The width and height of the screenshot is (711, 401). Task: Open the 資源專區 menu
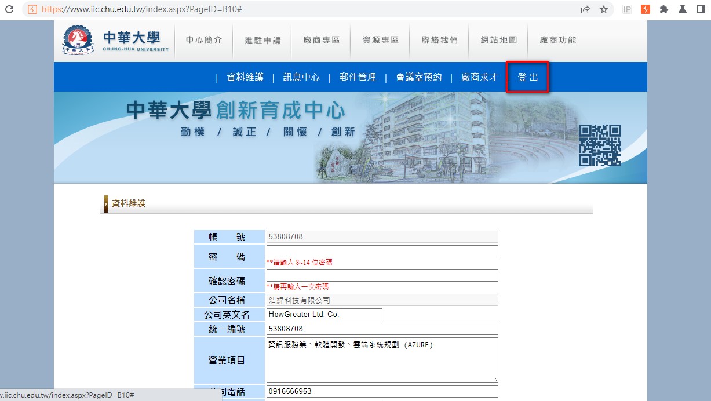pos(381,41)
